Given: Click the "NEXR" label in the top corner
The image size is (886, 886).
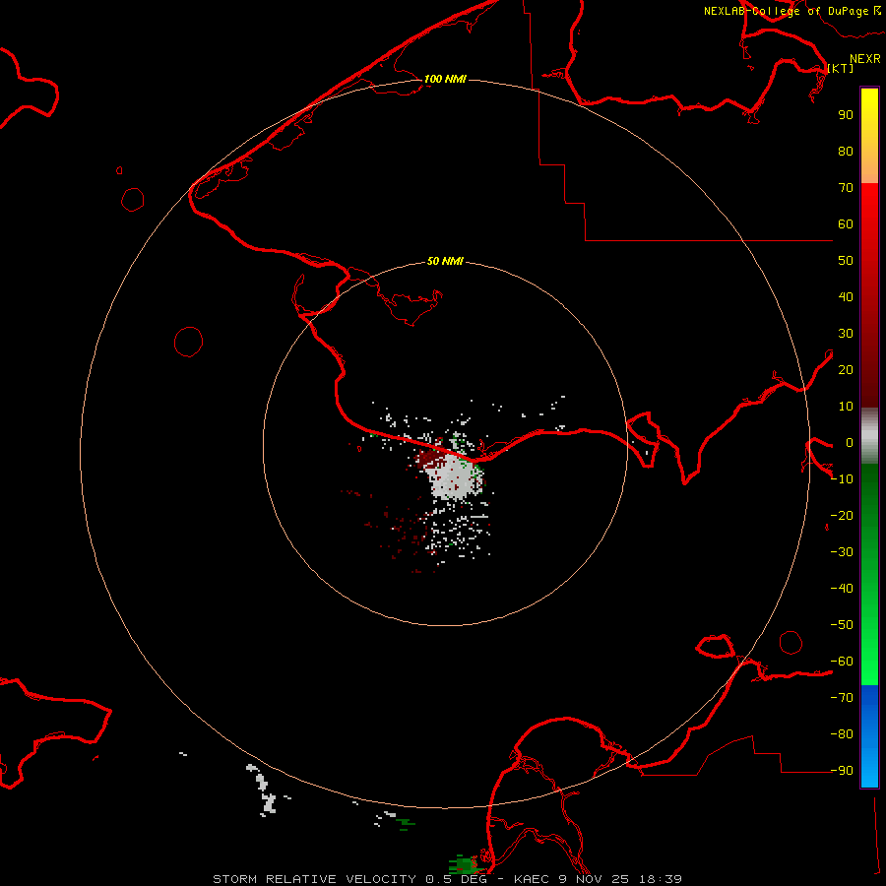Looking at the screenshot, I should [x=865, y=59].
